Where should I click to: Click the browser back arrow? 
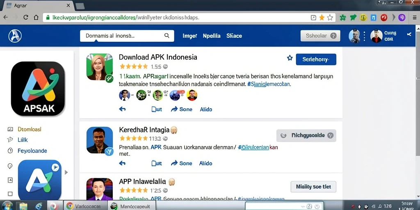pyautogui.click(x=5, y=17)
